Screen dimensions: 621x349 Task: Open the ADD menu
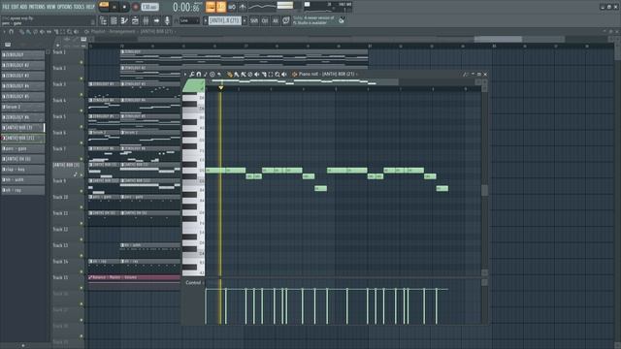coord(23,7)
